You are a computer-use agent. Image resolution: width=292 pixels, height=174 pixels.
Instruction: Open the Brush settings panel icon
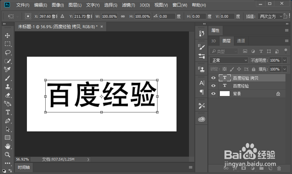coord(201,47)
